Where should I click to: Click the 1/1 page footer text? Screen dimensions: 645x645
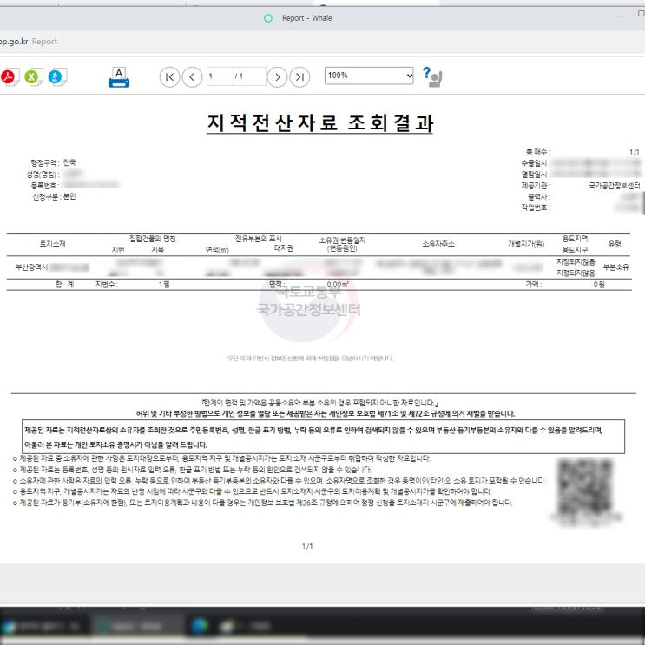point(307,546)
